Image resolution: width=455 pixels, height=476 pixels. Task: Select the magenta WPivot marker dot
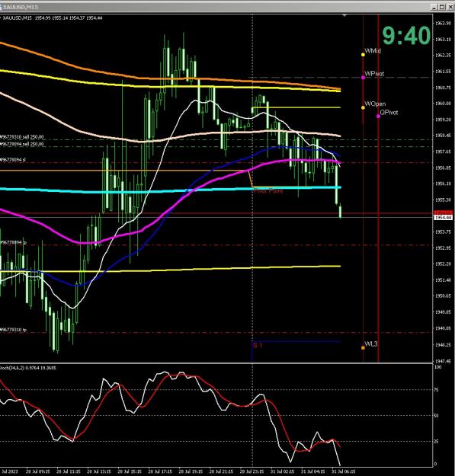click(x=363, y=78)
